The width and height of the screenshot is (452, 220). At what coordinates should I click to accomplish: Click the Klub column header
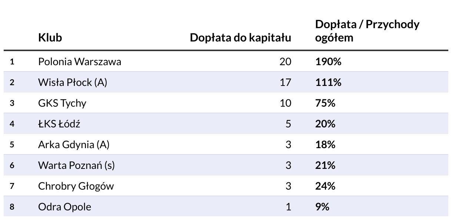point(50,37)
